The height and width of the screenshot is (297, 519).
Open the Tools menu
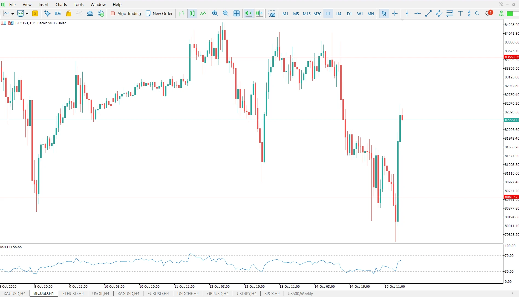point(79,4)
